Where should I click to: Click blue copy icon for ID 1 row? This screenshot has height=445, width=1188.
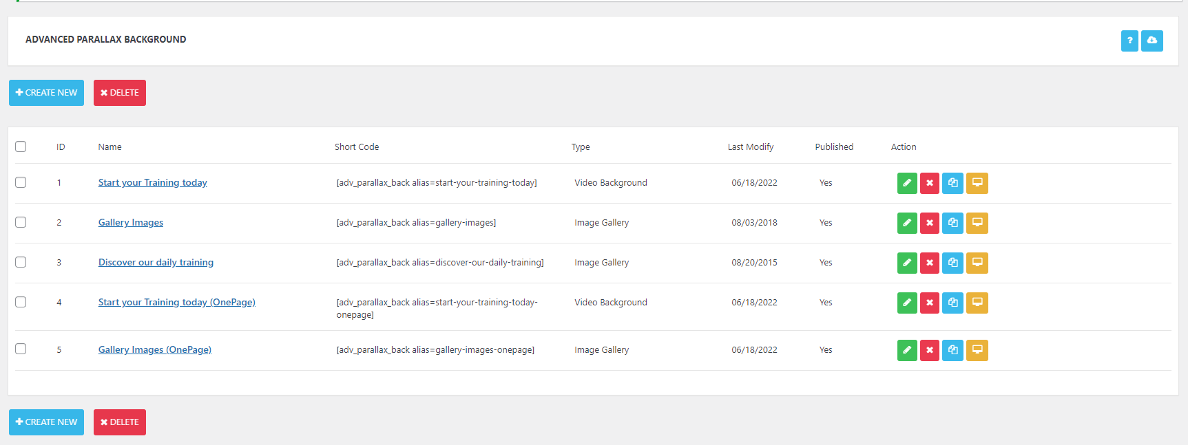(x=952, y=183)
